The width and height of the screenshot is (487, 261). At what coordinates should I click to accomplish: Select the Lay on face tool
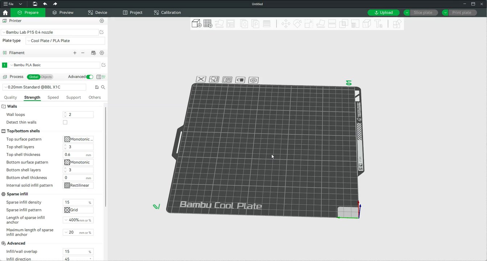[x=320, y=24]
